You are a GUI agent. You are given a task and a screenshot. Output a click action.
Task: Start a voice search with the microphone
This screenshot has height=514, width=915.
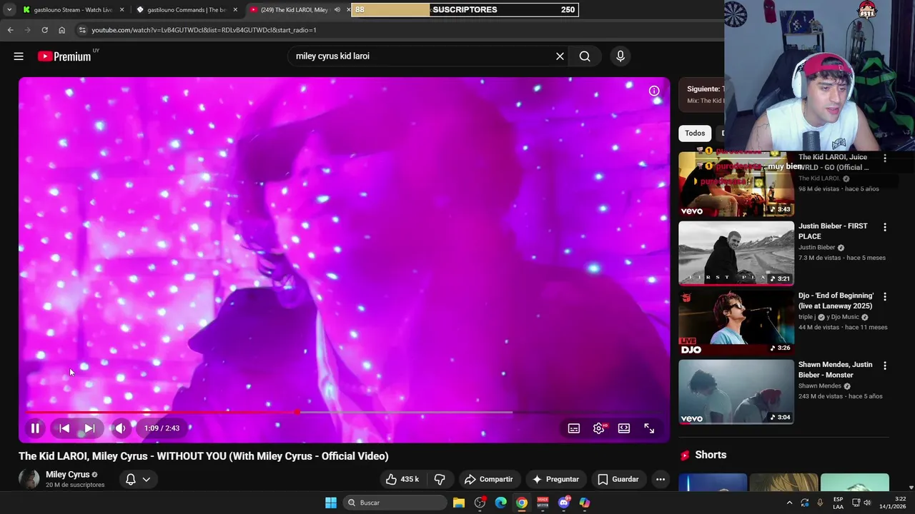pos(620,56)
